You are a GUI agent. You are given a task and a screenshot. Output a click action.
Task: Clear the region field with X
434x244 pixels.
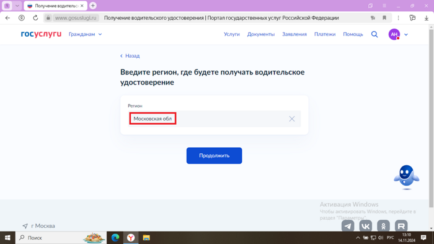coord(292,119)
